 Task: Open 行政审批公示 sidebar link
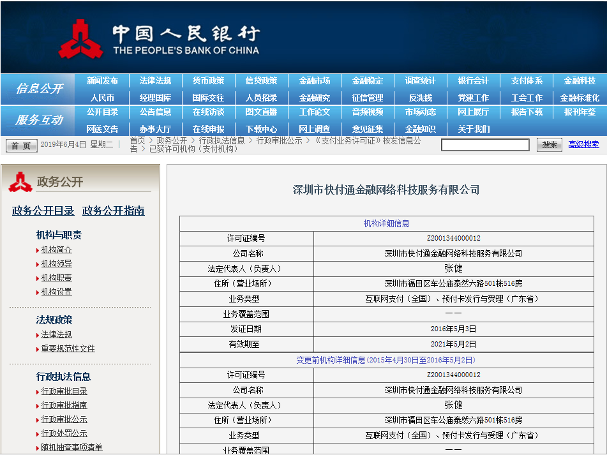tap(64, 419)
